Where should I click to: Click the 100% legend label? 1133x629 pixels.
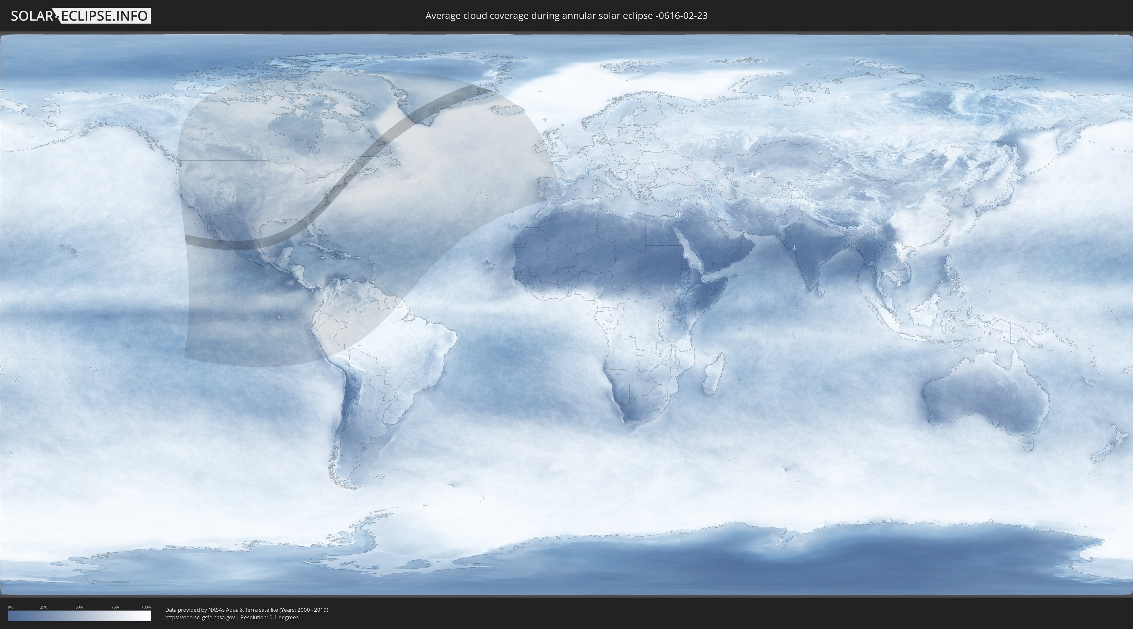coord(146,607)
